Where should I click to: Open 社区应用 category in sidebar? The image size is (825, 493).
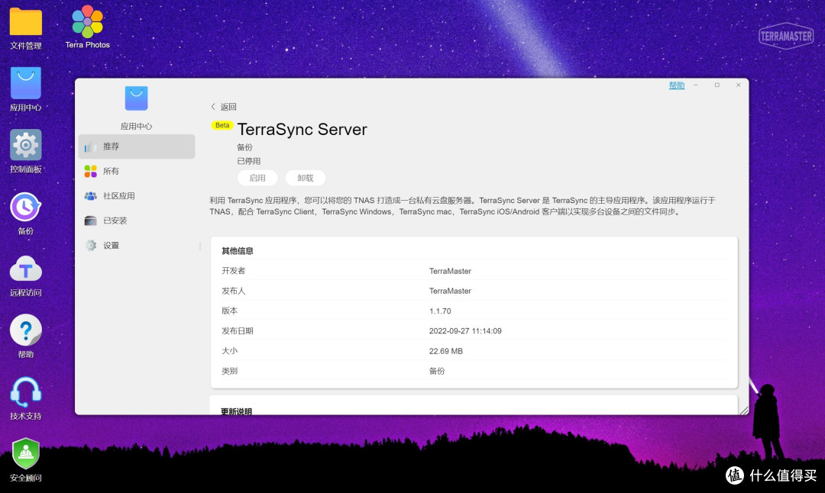tap(136, 195)
